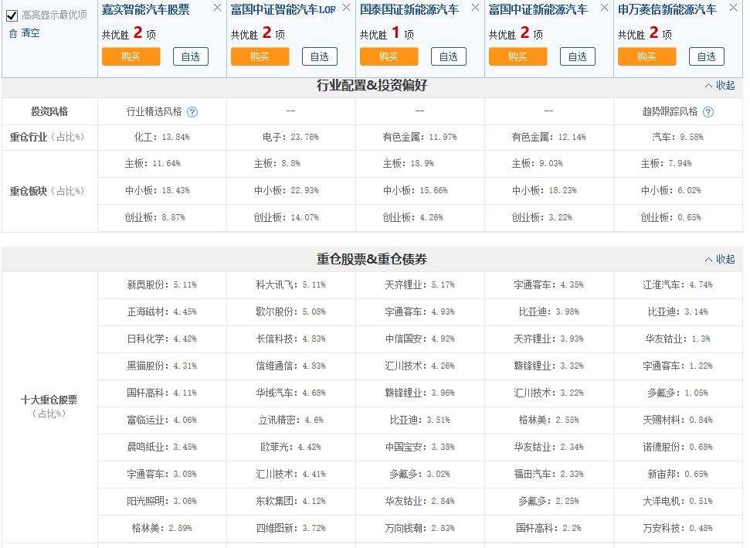
Task: Click the 歌尔股份: 5.08% entry
Action: point(291,312)
